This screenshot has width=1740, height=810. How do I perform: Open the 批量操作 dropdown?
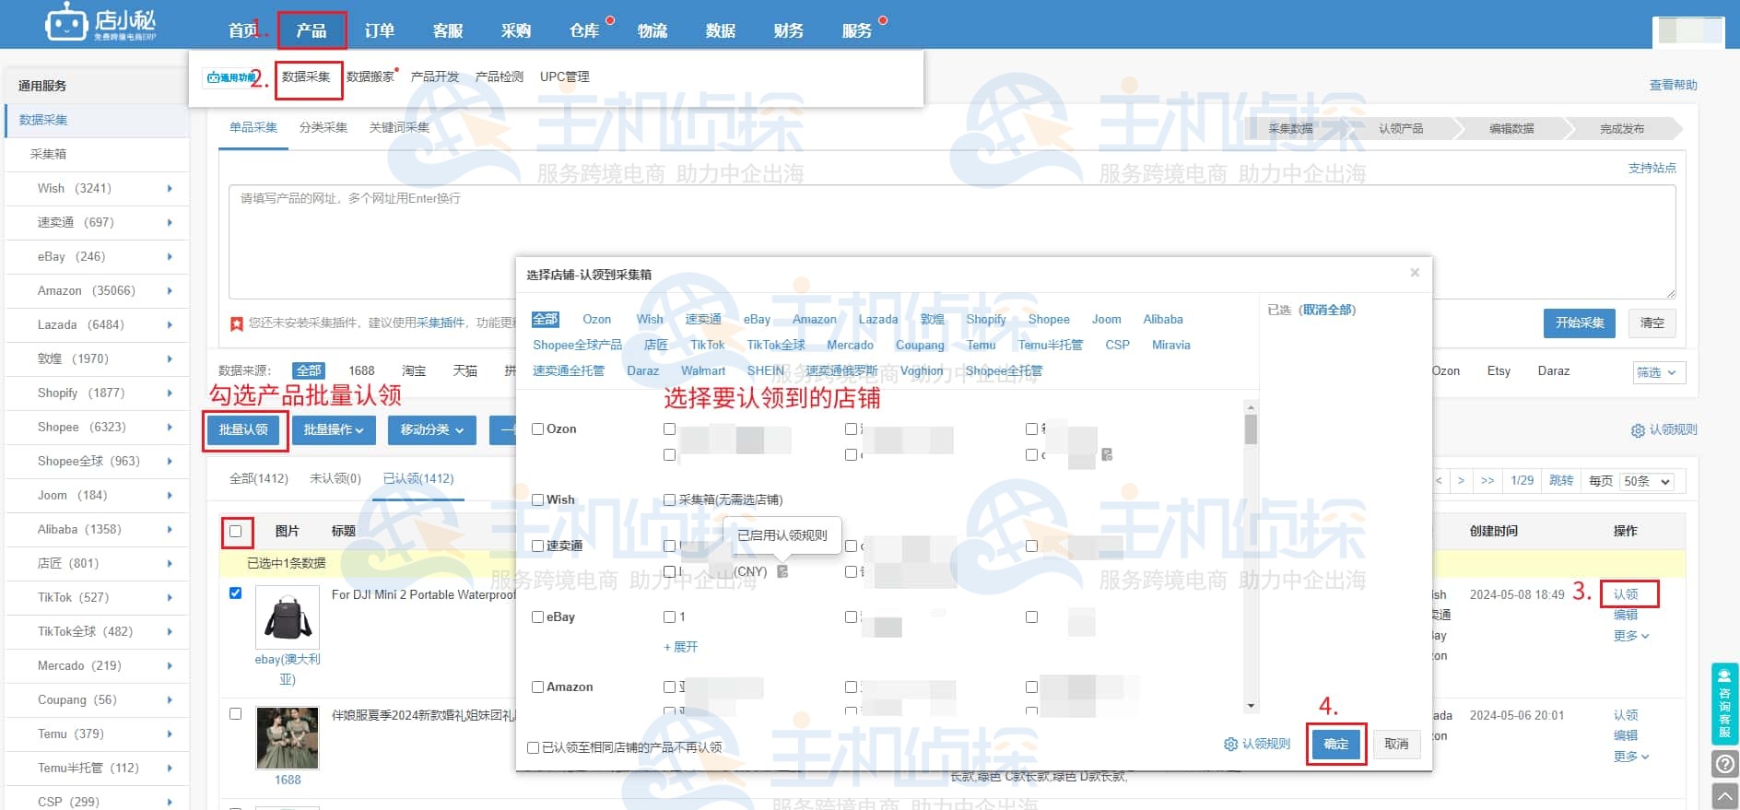334,429
